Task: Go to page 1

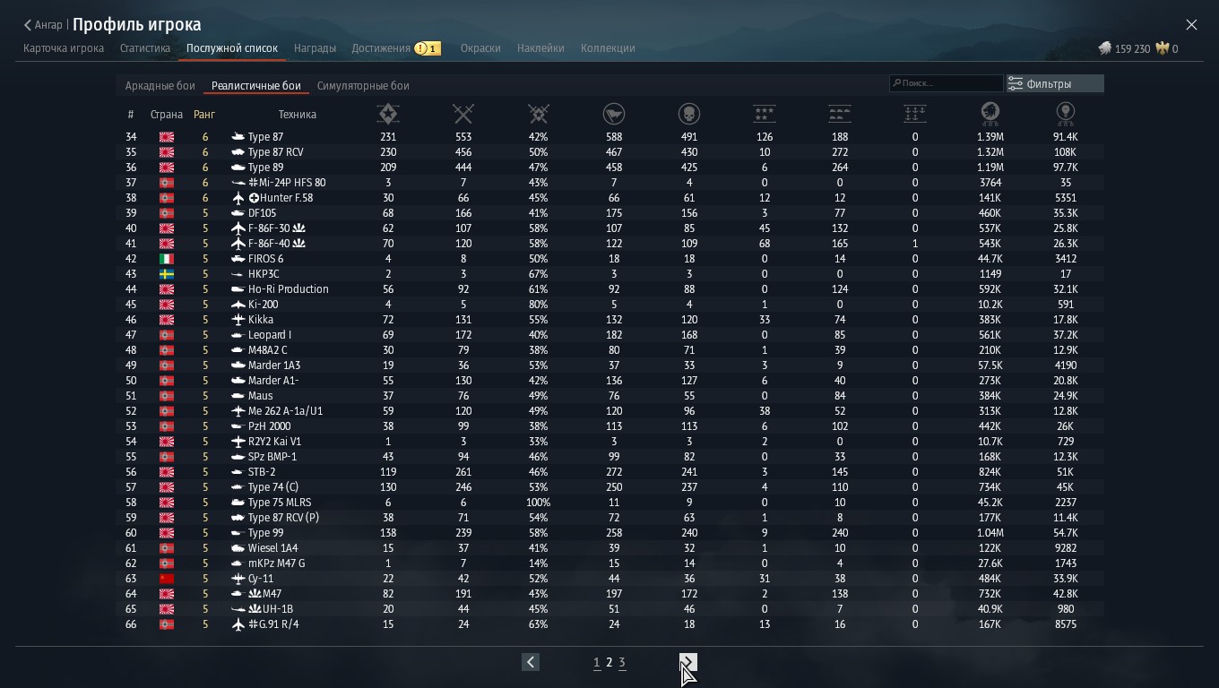Action: [x=597, y=663]
